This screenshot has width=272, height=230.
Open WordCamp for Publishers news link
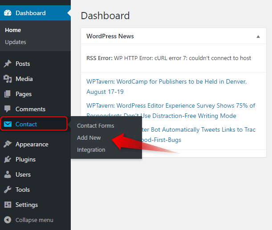tap(166, 82)
